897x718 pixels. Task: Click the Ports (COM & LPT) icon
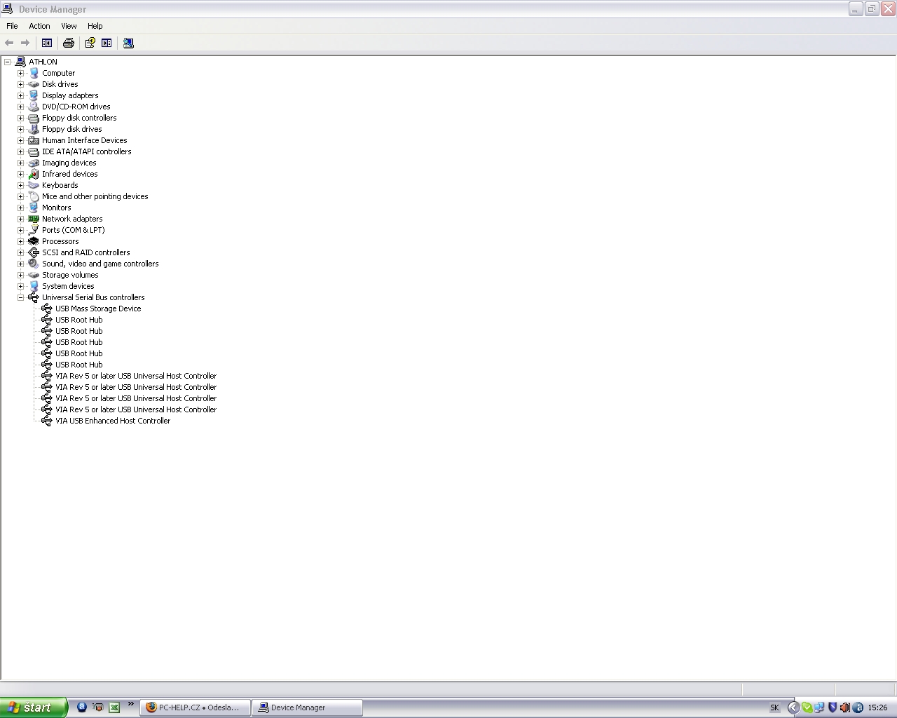pos(34,230)
